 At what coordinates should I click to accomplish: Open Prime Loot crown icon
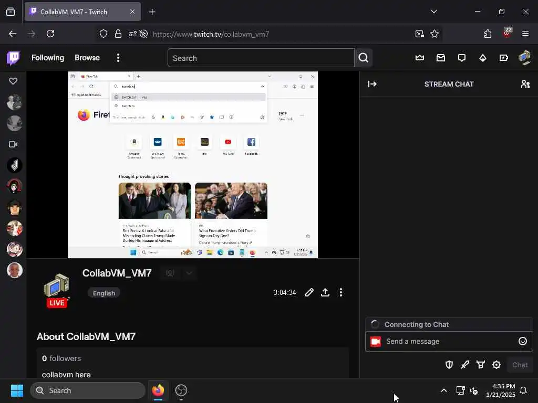click(x=420, y=58)
